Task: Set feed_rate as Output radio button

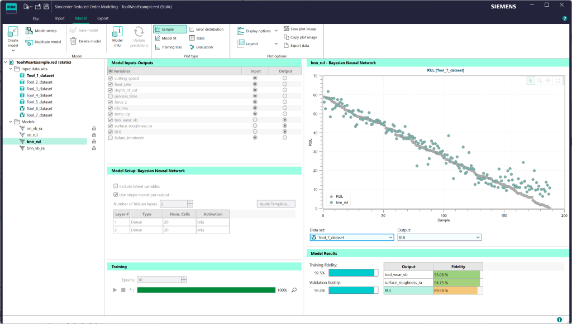Action: 284,84
